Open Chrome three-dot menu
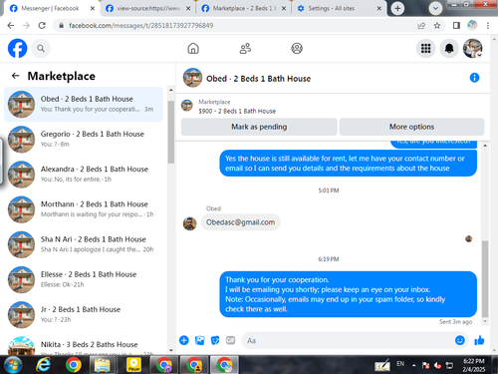 coord(488,26)
